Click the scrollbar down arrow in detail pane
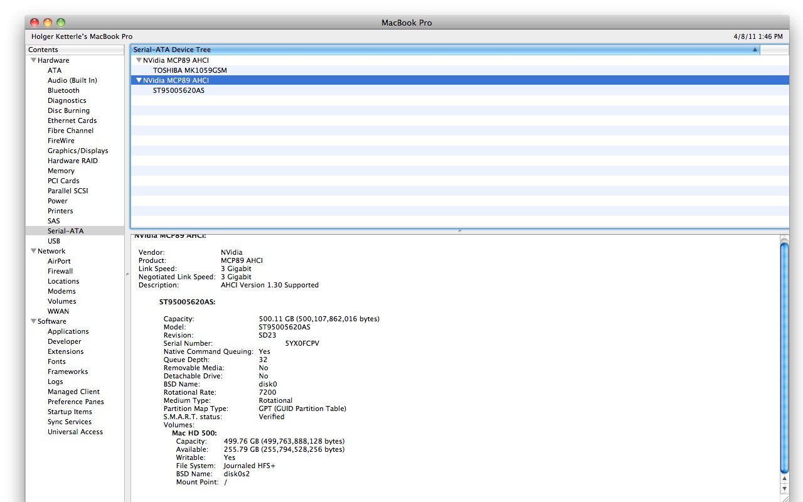 pos(784,488)
